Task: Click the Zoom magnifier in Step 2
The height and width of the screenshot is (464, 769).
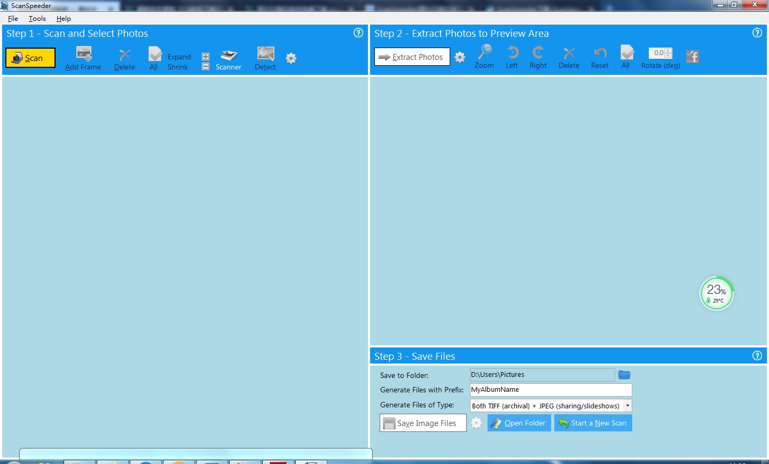Action: pos(484,57)
